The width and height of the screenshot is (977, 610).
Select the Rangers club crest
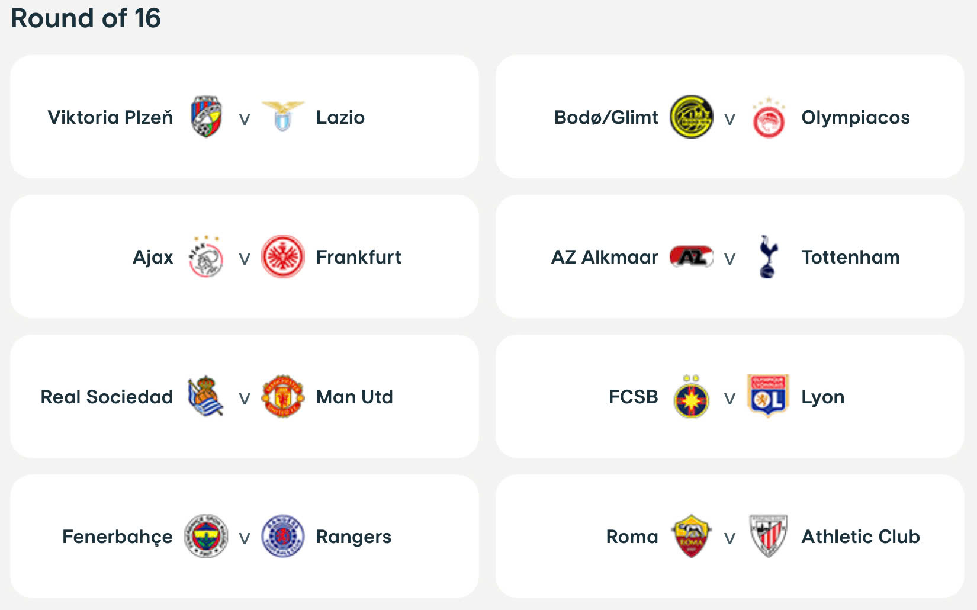pos(283,536)
